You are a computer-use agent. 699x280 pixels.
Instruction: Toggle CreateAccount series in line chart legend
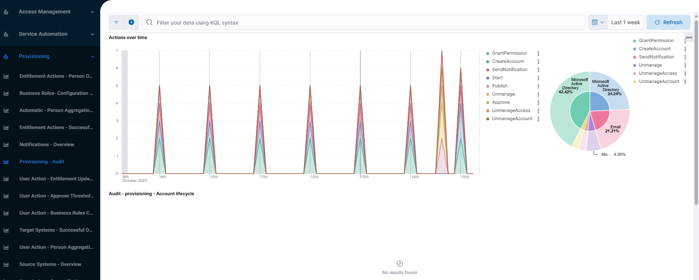(508, 61)
